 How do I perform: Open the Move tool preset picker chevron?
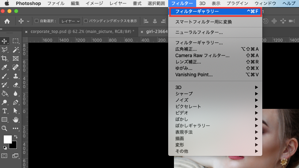coord(28,21)
